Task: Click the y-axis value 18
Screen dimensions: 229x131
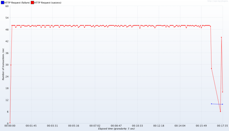Action: [7, 88]
